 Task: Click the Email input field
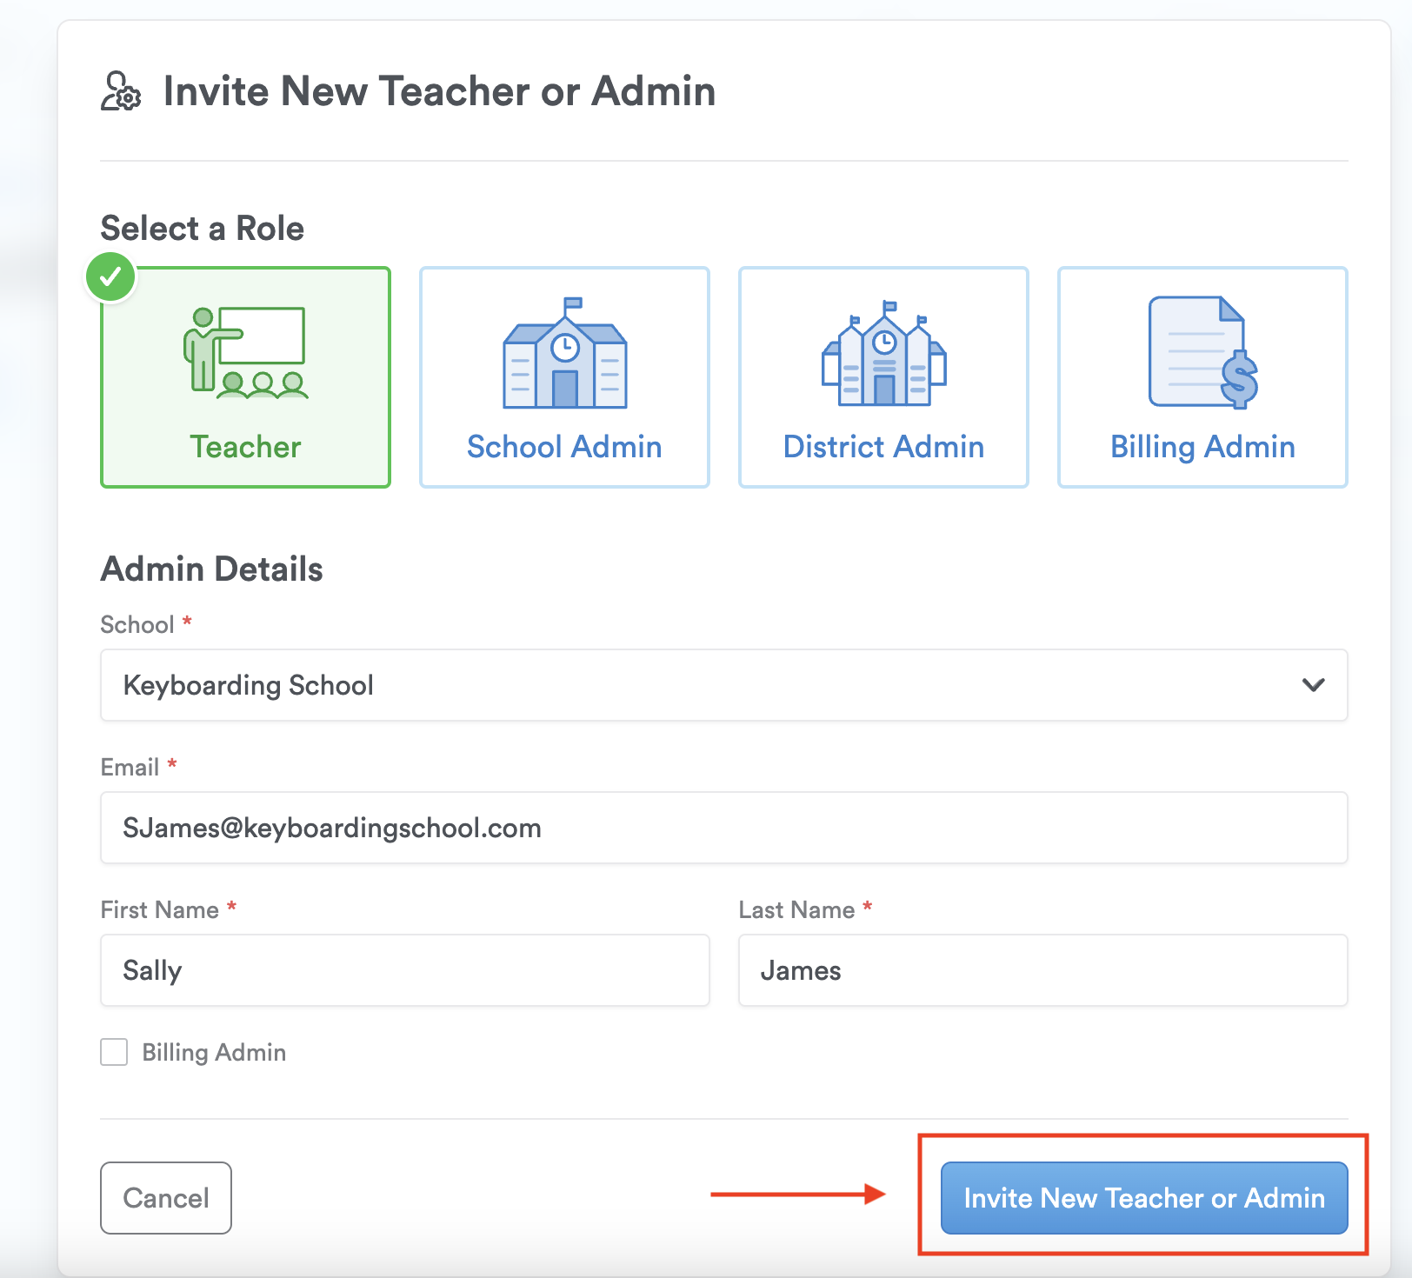pos(723,828)
